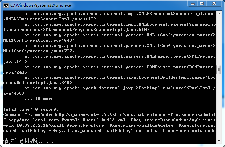Click the scrollbar track below the thumb
The width and height of the screenshot is (225, 147).
pyautogui.click(x=219, y=106)
